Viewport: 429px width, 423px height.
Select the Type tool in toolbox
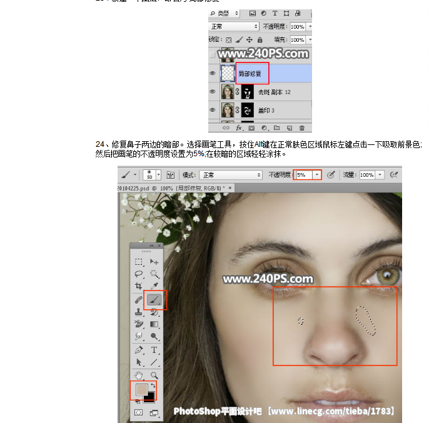point(154,350)
